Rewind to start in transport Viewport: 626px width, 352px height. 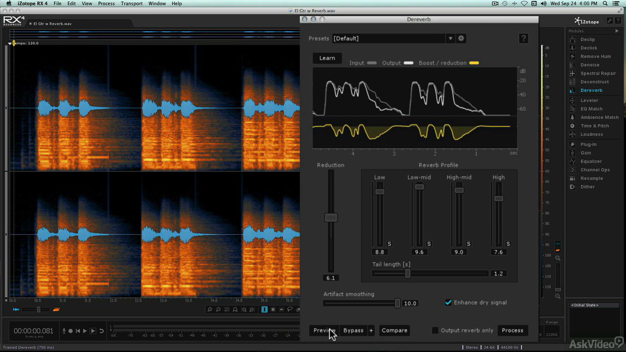[78, 331]
